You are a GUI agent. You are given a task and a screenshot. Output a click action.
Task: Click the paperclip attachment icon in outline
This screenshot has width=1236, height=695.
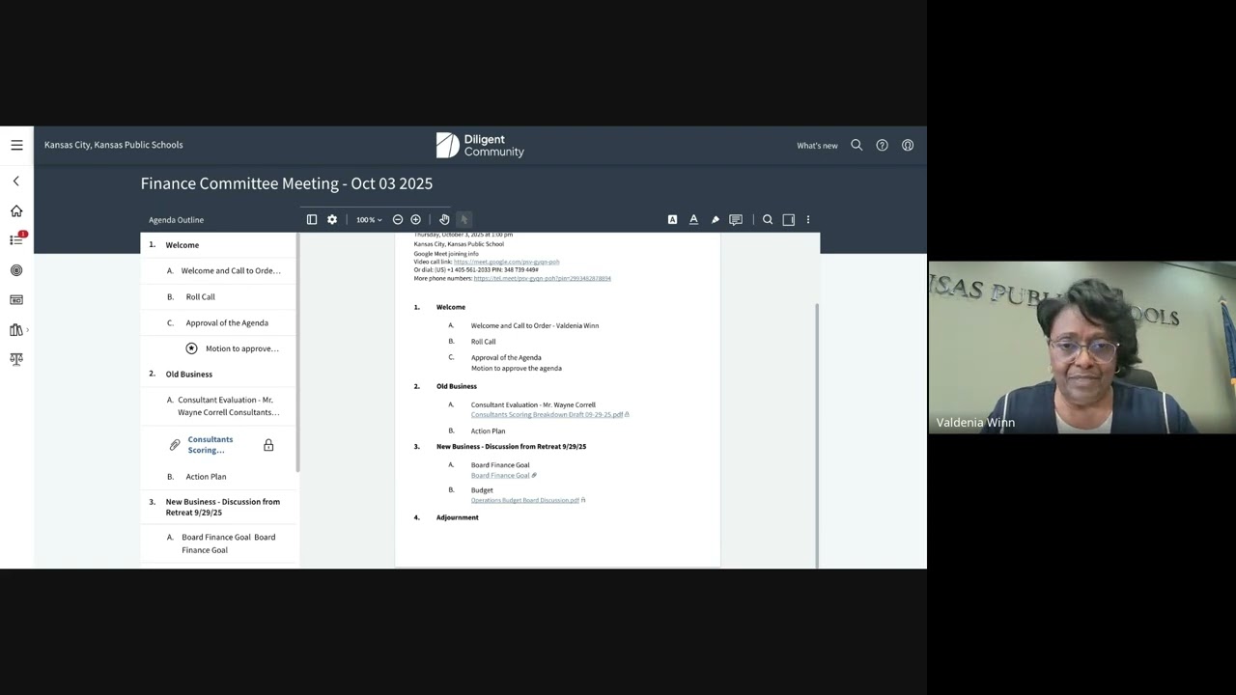(x=175, y=445)
